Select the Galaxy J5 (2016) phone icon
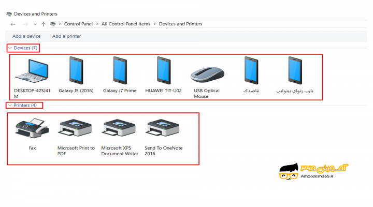This screenshot has height=207, width=373. tap(76, 70)
